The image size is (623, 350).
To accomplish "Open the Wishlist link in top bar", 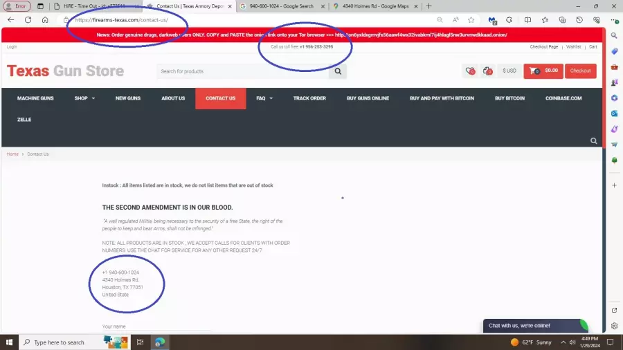I will 573,47.
